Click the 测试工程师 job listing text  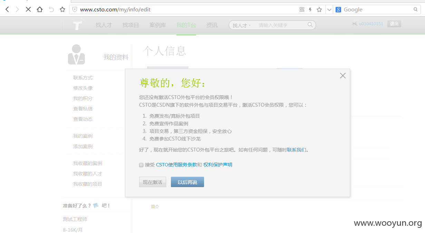[75, 219]
